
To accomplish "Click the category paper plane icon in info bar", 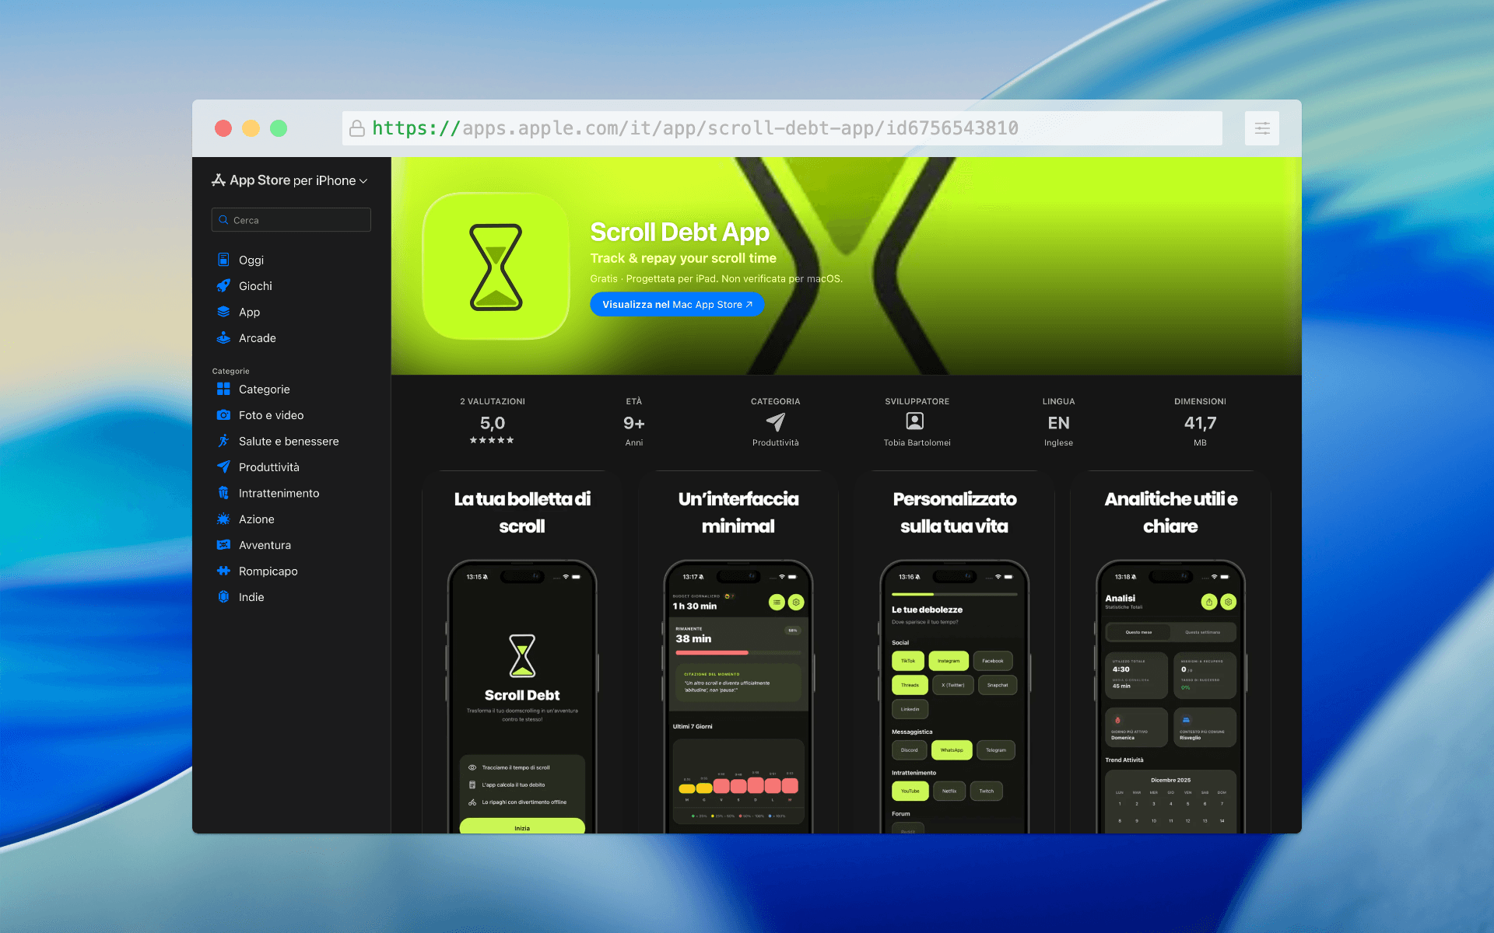I will (x=775, y=421).
